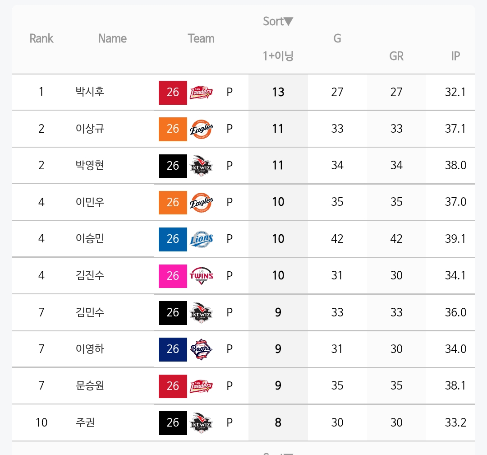487x455 pixels.
Task: Click the Eagles logo next to 이상규
Action: [x=201, y=129]
